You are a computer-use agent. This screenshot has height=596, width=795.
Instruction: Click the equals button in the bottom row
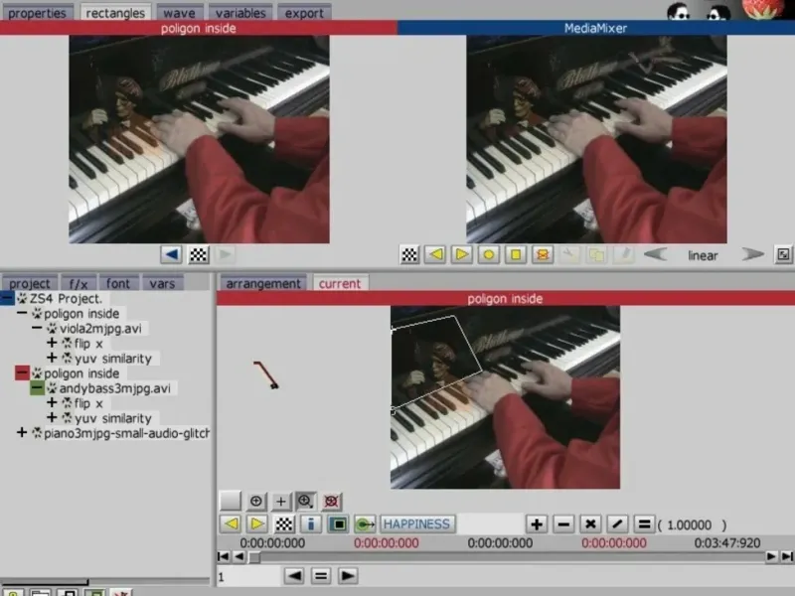tap(320, 576)
